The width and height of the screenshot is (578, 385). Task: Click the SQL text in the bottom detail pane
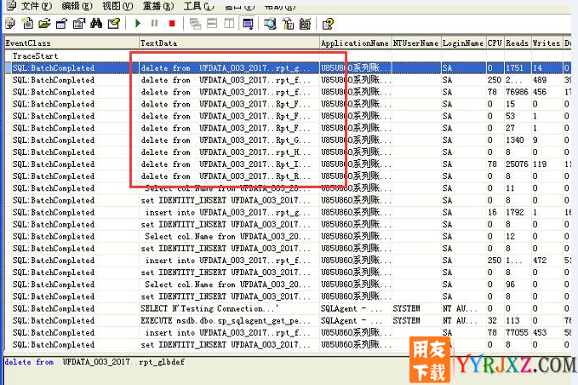tap(94, 362)
